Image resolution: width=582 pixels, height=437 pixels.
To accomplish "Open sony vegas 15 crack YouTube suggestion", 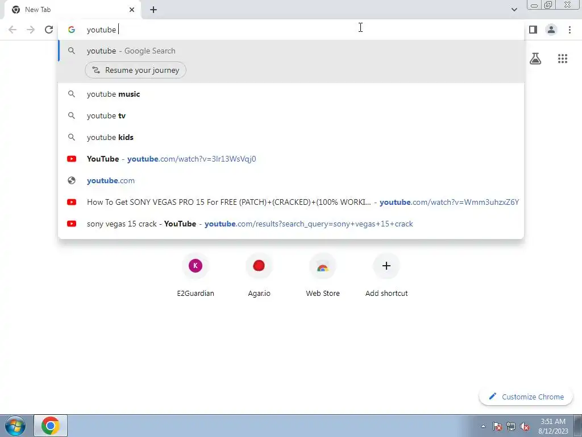I will (x=291, y=223).
